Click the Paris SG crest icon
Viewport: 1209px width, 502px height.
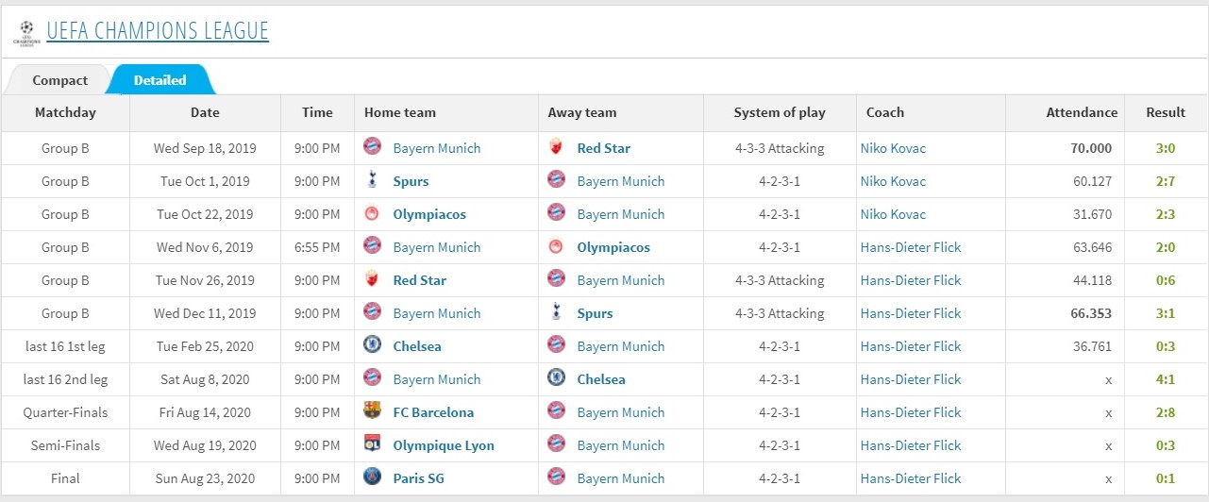373,477
